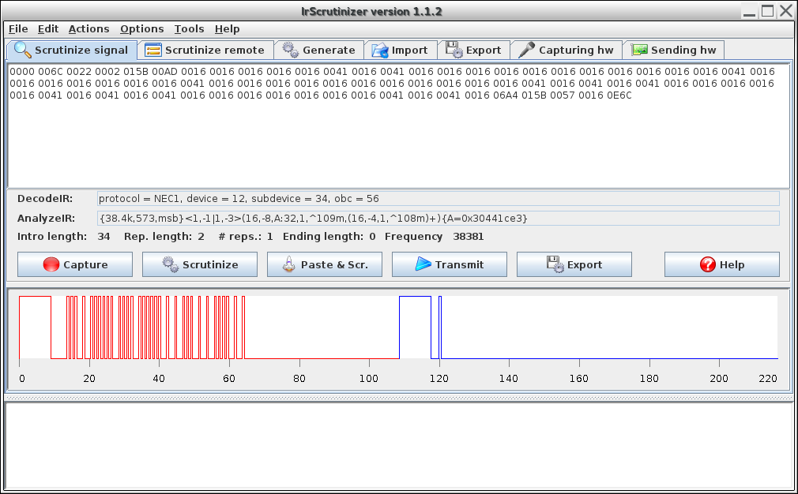Open the Edit menu
798x494 pixels.
pos(48,28)
